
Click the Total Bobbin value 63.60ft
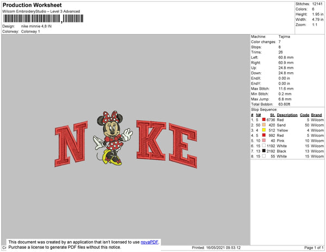[x=284, y=104]
